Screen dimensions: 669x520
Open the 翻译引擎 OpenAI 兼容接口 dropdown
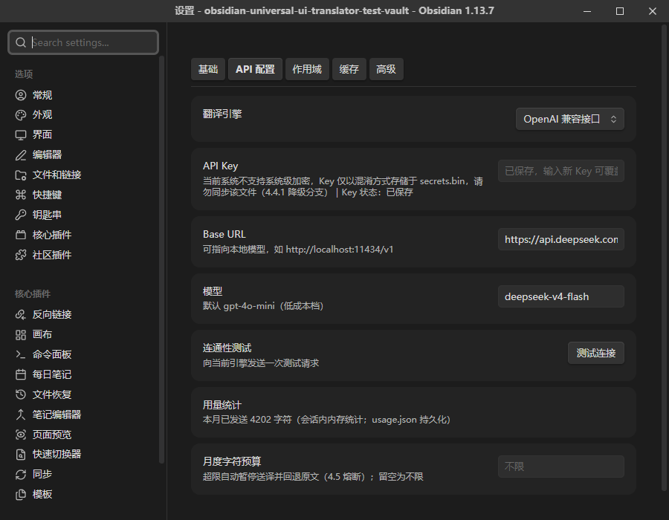[570, 119]
